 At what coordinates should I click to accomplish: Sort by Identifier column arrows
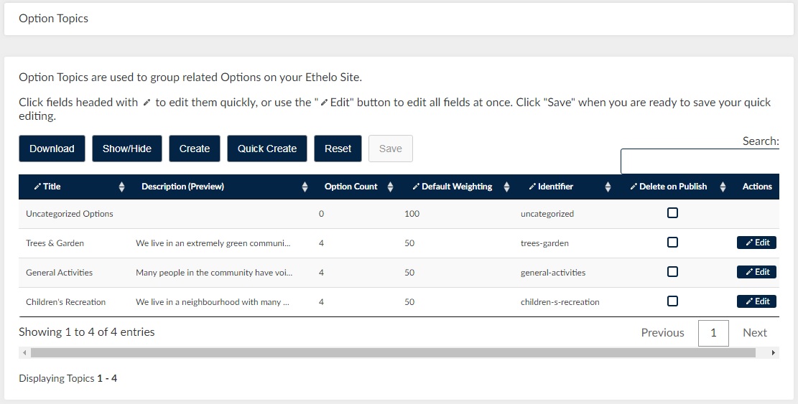click(608, 187)
